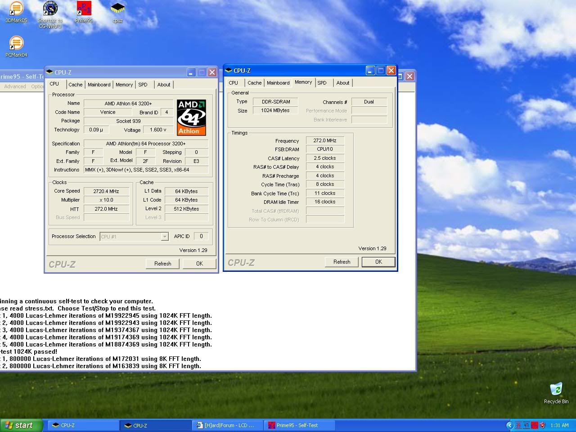Open the cpuz desktop icon
Viewport: 576px width, 432px height.
[x=117, y=12]
